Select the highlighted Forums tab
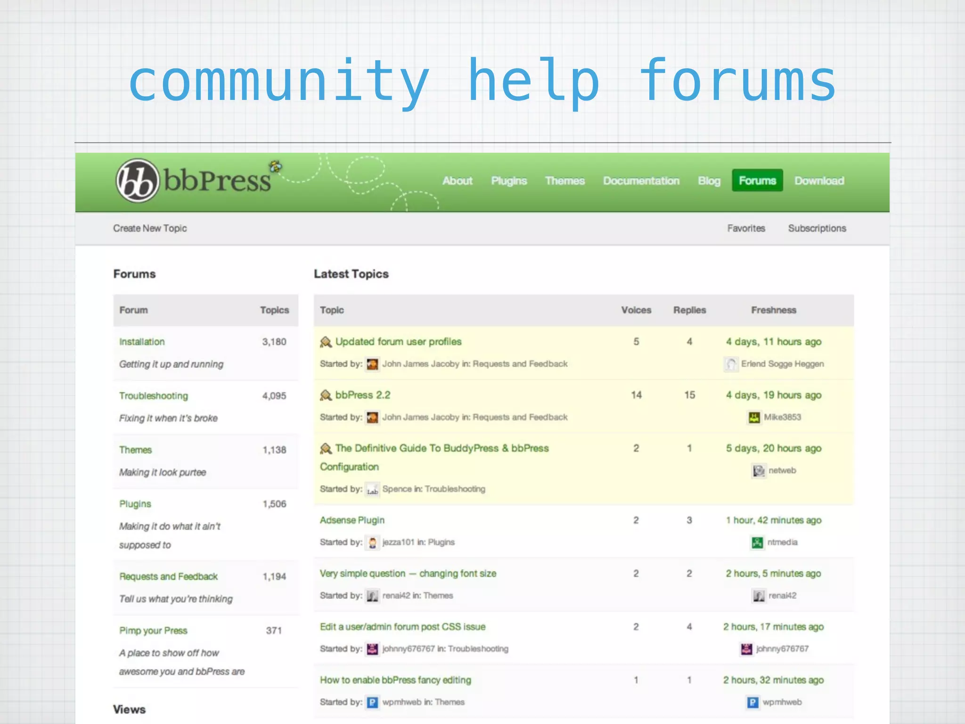The height and width of the screenshot is (724, 965). [x=757, y=181]
